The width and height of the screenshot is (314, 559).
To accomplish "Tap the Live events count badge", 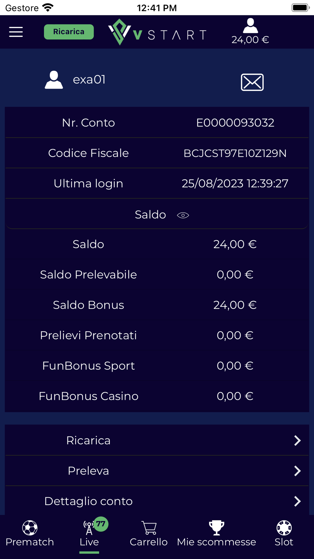I will (101, 524).
